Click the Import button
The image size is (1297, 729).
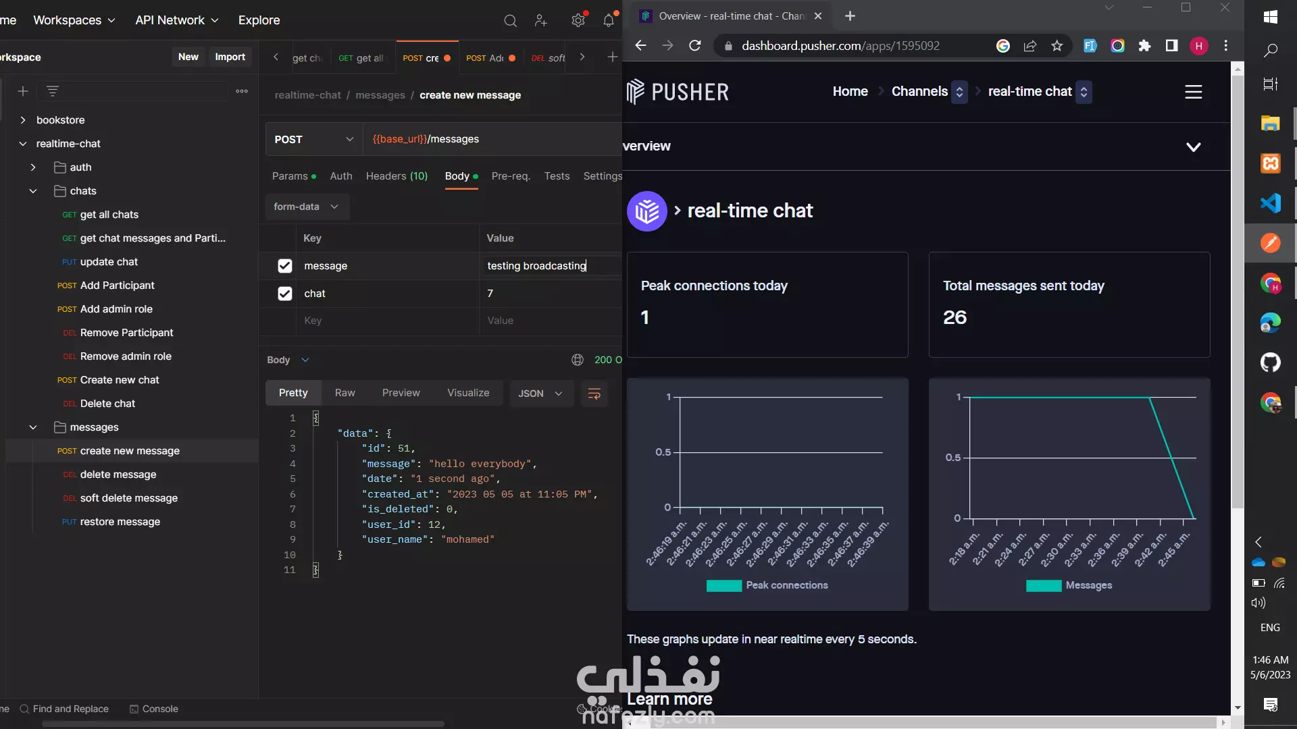pyautogui.click(x=230, y=57)
